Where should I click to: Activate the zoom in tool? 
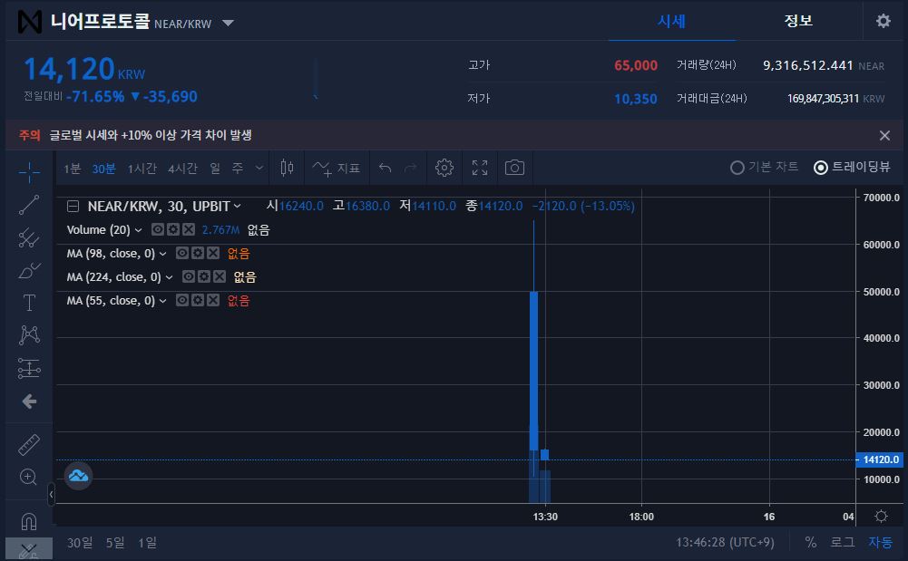(29, 477)
